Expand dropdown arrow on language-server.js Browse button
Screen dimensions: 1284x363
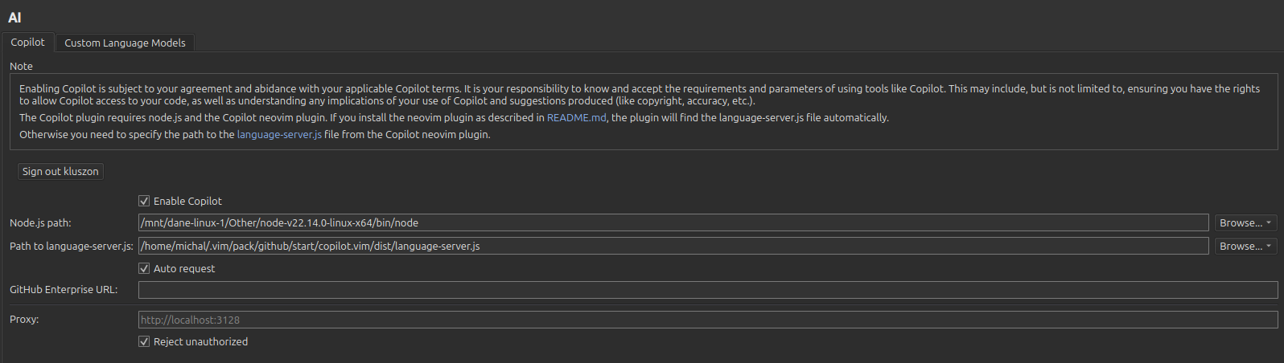[1269, 246]
